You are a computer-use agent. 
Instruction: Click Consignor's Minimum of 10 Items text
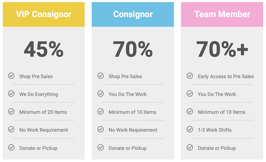(x=132, y=112)
